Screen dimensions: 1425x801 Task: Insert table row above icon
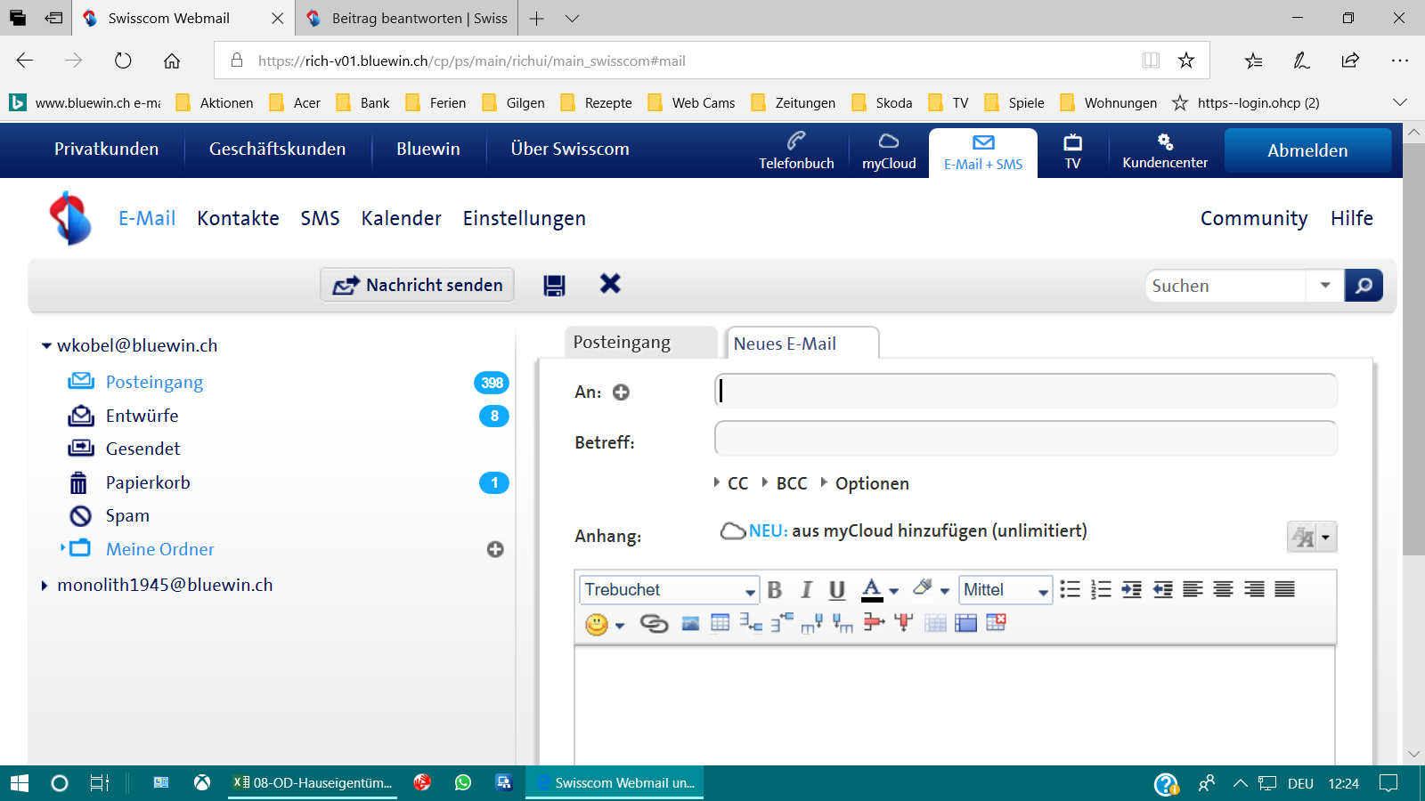tap(782, 623)
